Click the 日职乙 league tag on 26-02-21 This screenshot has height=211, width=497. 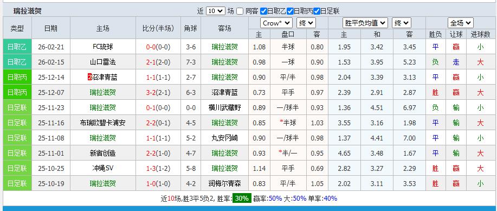point(17,47)
